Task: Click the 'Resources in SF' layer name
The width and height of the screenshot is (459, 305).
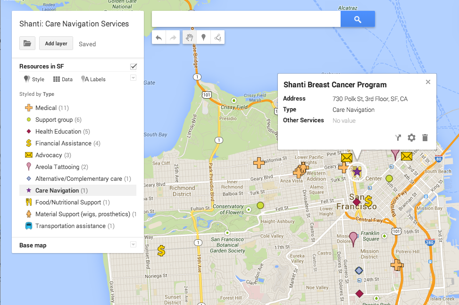Action: [42, 66]
